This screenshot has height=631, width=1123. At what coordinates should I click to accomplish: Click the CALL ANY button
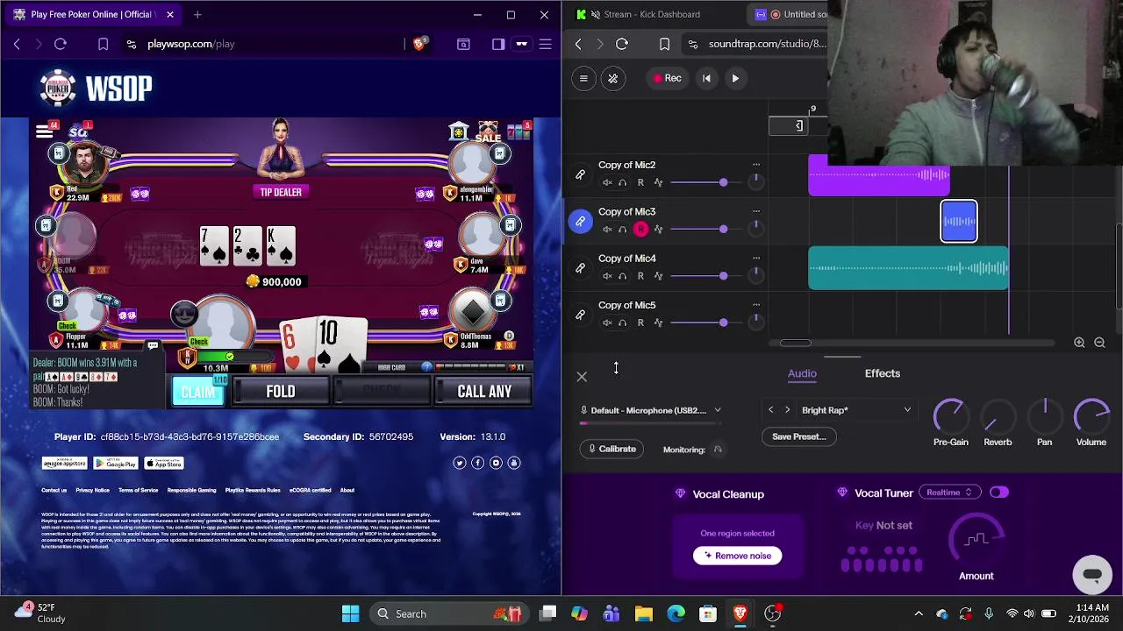click(484, 392)
